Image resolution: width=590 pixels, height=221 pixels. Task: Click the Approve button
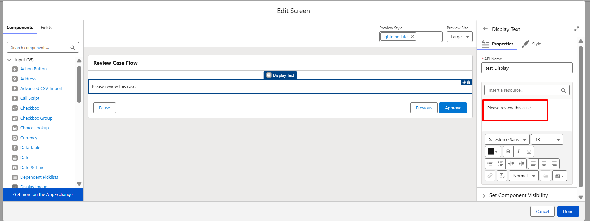click(453, 108)
